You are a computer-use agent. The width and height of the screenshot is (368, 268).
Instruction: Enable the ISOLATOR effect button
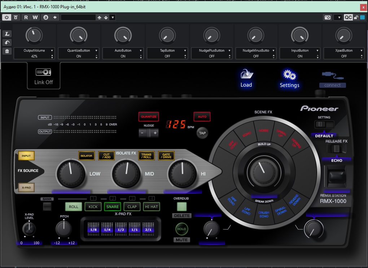(86, 156)
